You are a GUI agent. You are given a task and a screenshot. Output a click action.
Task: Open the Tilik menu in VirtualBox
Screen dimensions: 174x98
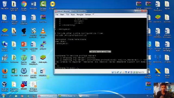coord(68,14)
